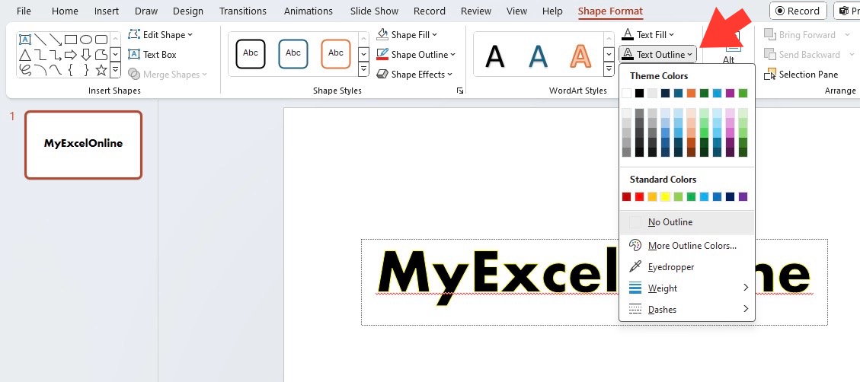Pick the Elbow Arrow Connector shape
This screenshot has width=860, height=382.
[56, 55]
